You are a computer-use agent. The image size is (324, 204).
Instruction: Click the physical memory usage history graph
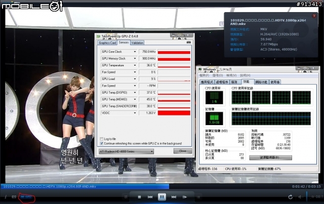tap(271, 118)
